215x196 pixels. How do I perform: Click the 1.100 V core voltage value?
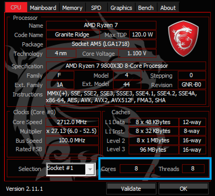[137, 53]
